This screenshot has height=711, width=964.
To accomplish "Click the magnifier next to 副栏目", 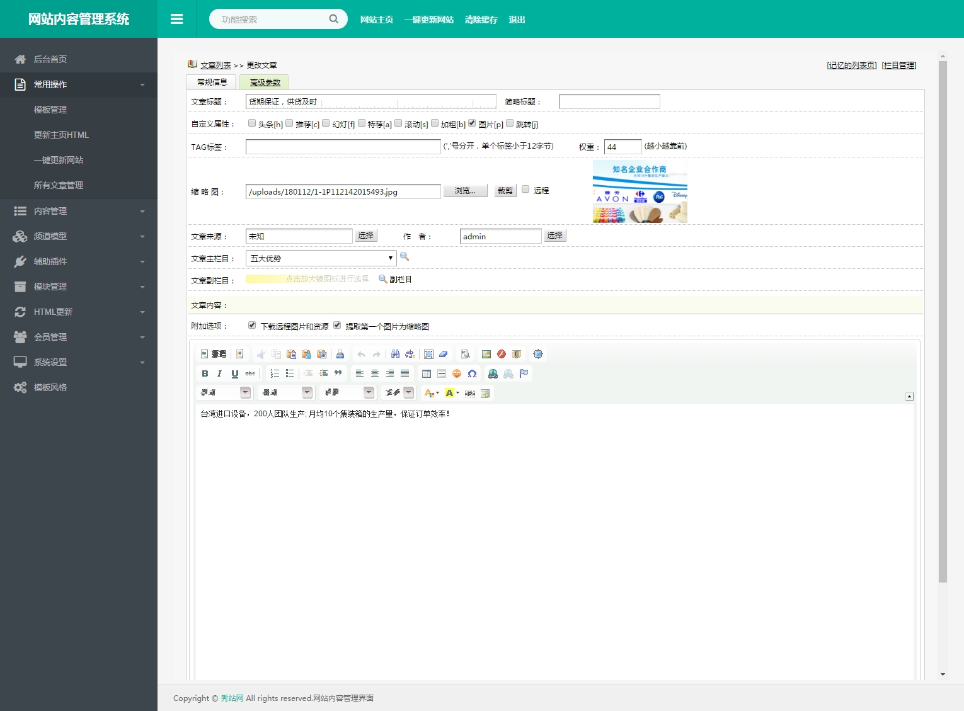I will coord(382,279).
